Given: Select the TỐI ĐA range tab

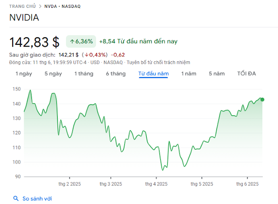Looking at the screenshot, I should coord(246,74).
